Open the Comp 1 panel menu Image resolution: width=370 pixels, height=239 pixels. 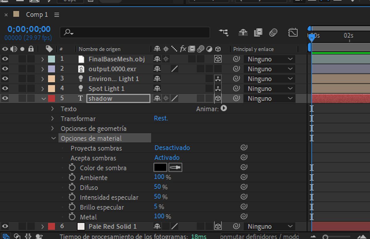coord(57,14)
